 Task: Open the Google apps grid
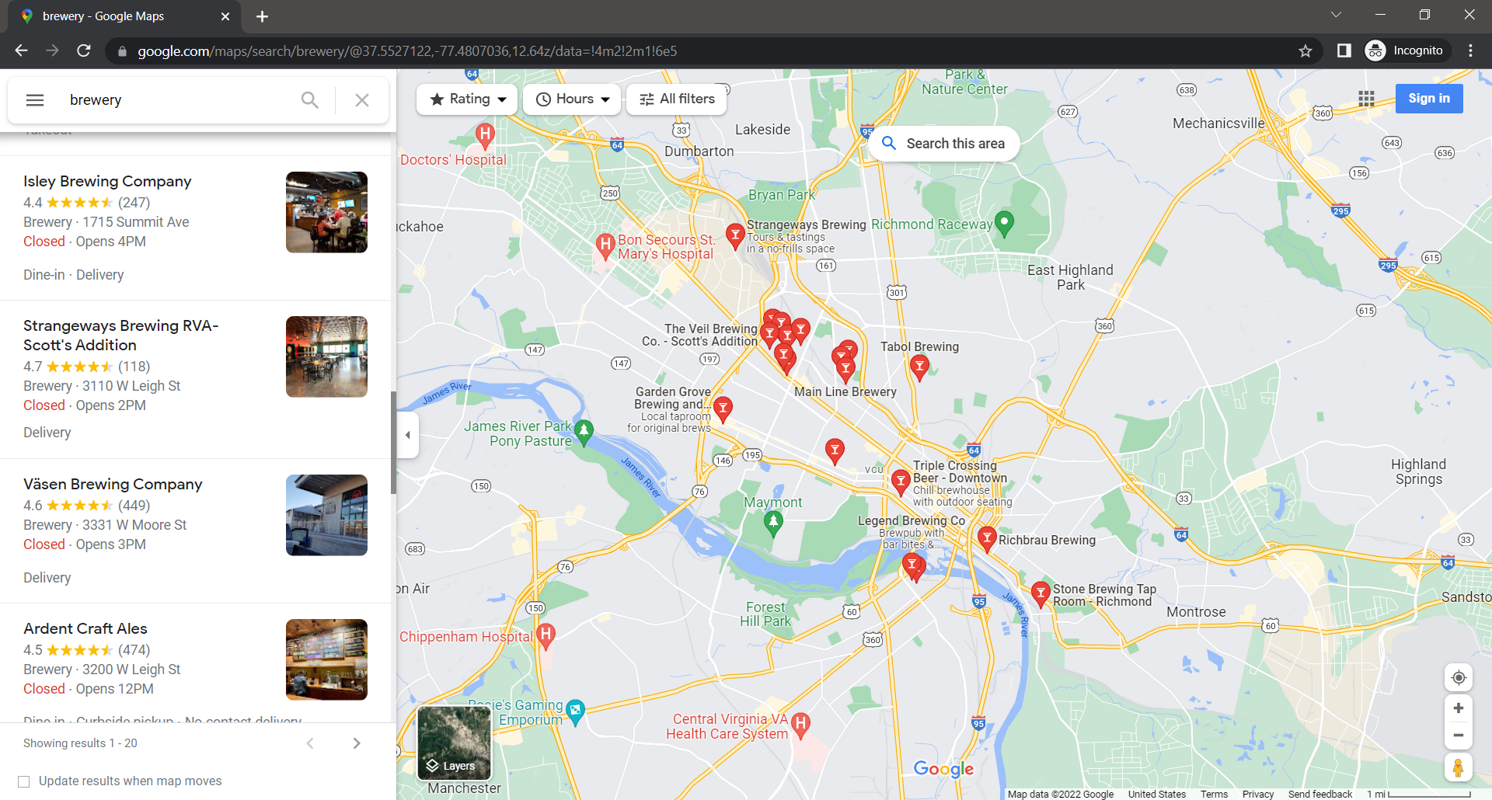click(1366, 99)
